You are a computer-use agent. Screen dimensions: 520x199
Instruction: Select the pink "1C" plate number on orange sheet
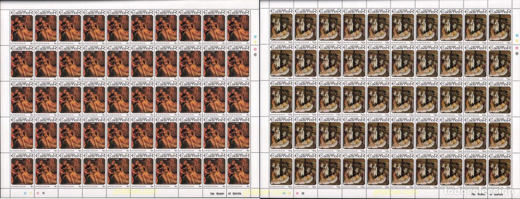[x=37, y=193]
